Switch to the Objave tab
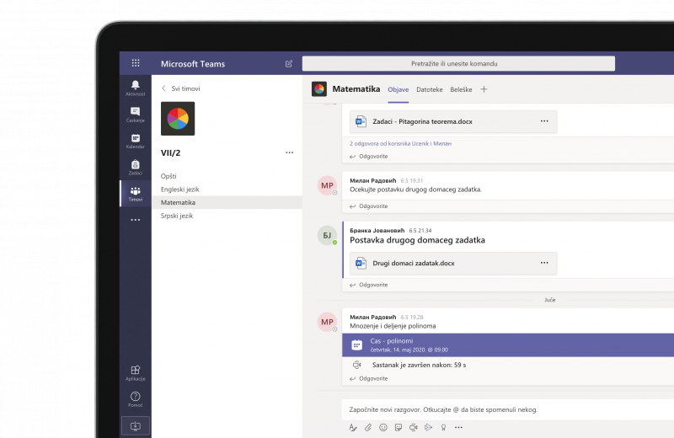 coord(398,89)
